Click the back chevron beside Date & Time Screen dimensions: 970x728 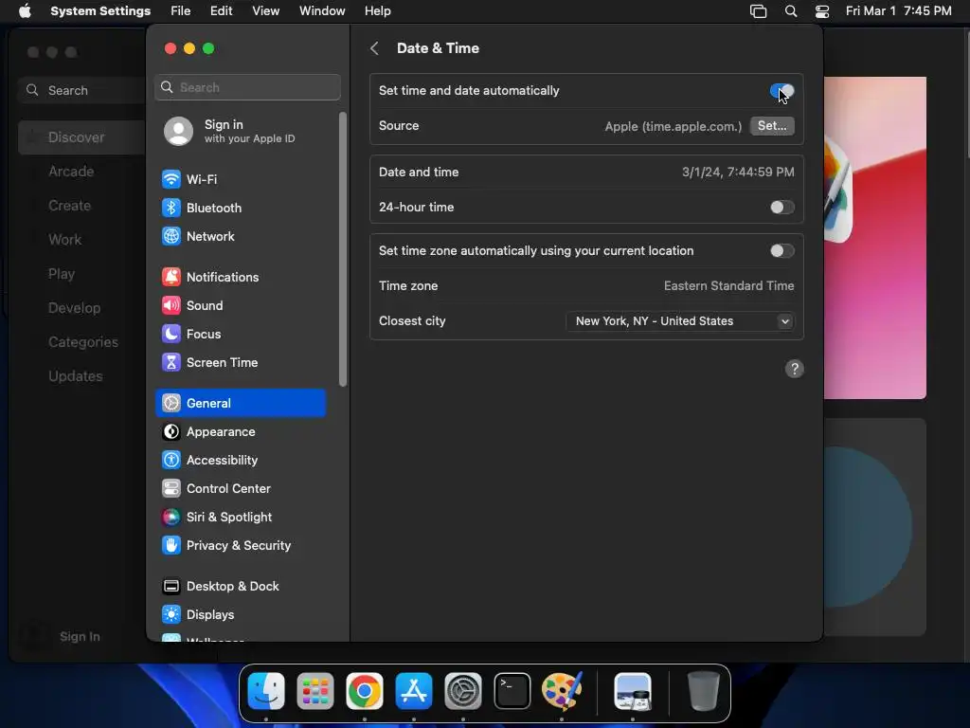tap(374, 48)
